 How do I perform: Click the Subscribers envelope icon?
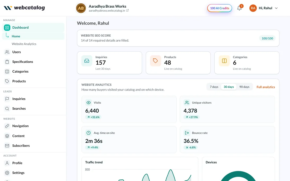click(7, 146)
